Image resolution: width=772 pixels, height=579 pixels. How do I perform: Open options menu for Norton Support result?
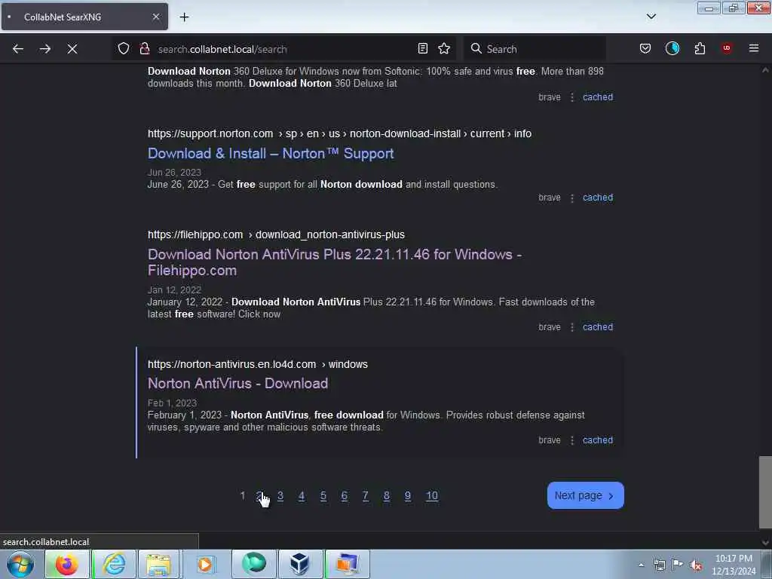[x=571, y=198]
